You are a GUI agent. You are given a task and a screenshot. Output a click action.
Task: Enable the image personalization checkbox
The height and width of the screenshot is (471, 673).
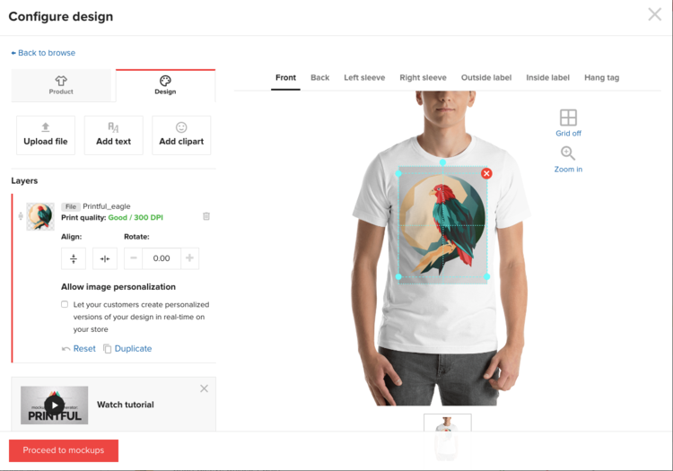click(65, 304)
